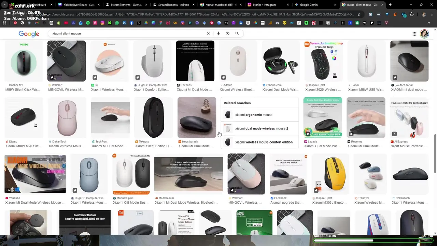Close the Google Gemini tab
This screenshot has height=246, width=437.
(x=335, y=5)
